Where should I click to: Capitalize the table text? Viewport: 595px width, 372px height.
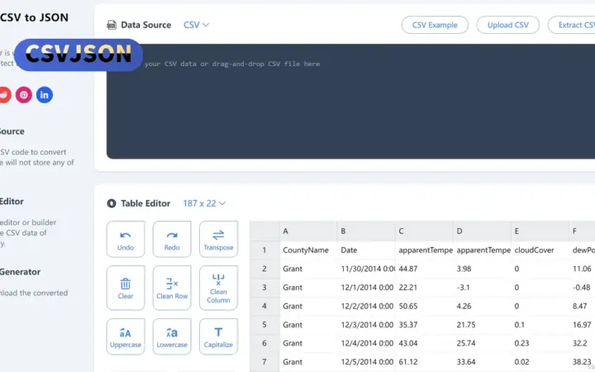coord(218,336)
